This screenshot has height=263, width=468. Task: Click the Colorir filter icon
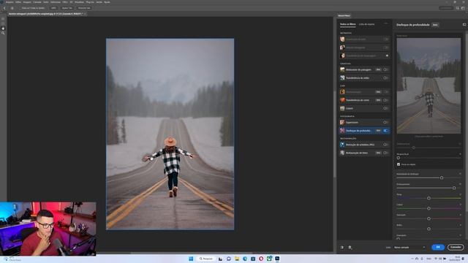[342, 108]
